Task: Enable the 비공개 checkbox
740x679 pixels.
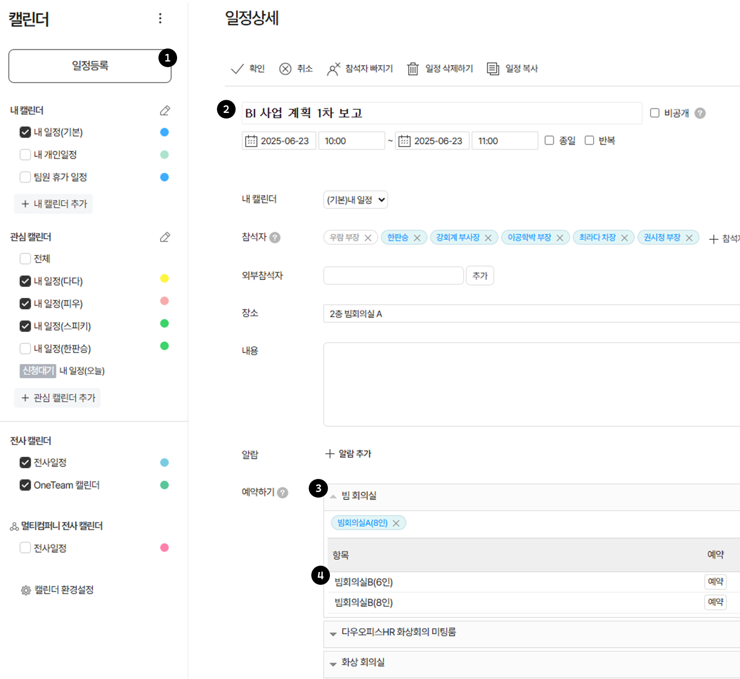Action: 655,113
